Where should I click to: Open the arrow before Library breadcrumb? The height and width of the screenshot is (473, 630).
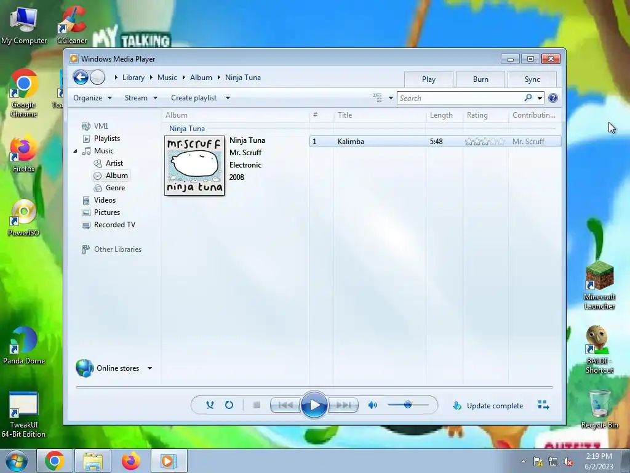[x=116, y=77]
